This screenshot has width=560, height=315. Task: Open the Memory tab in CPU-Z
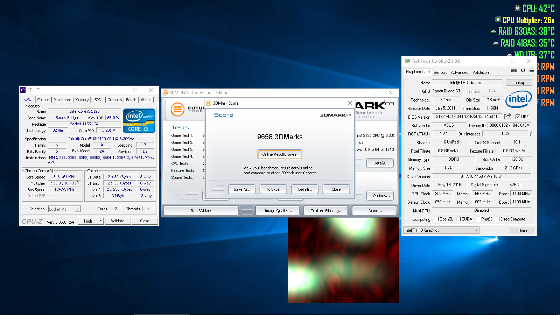click(82, 100)
